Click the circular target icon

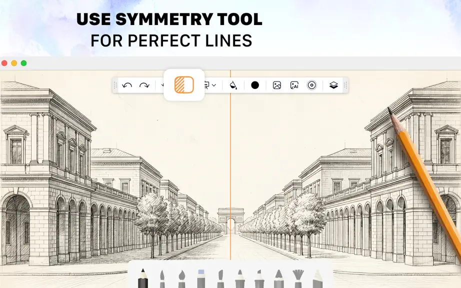pos(311,85)
